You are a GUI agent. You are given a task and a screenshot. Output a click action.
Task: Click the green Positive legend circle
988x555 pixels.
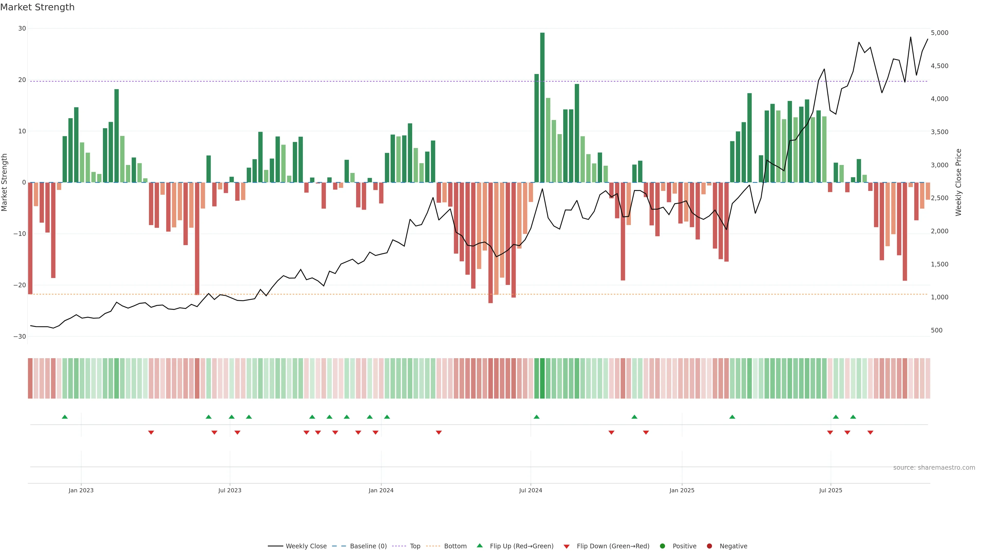coord(662,546)
